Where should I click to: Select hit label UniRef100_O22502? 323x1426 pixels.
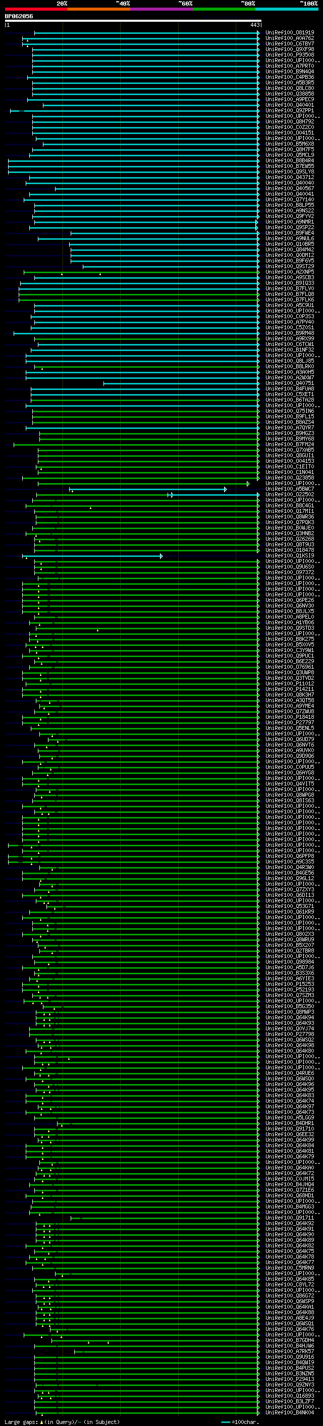pyautogui.click(x=290, y=494)
